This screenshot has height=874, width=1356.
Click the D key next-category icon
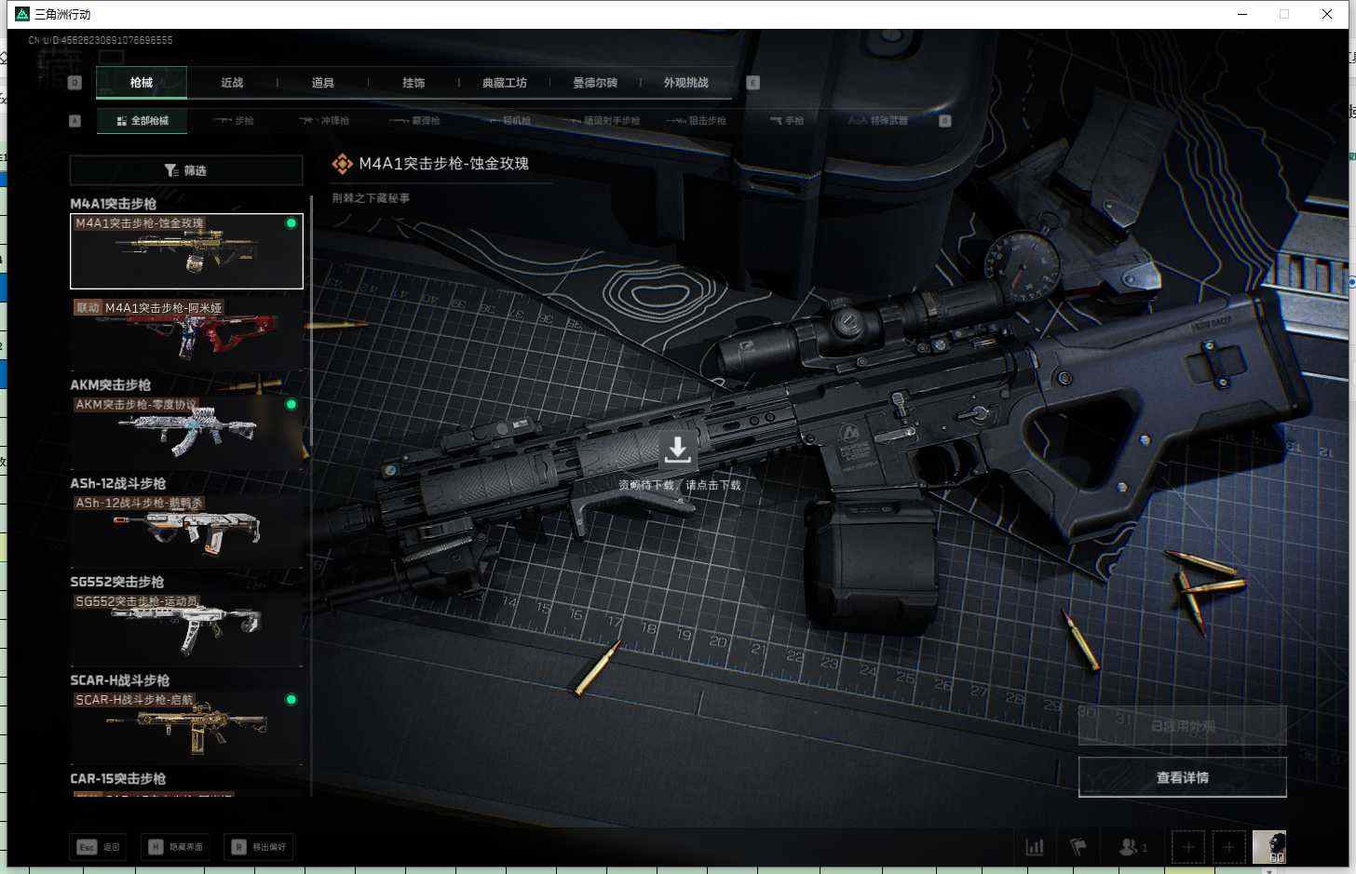[945, 121]
